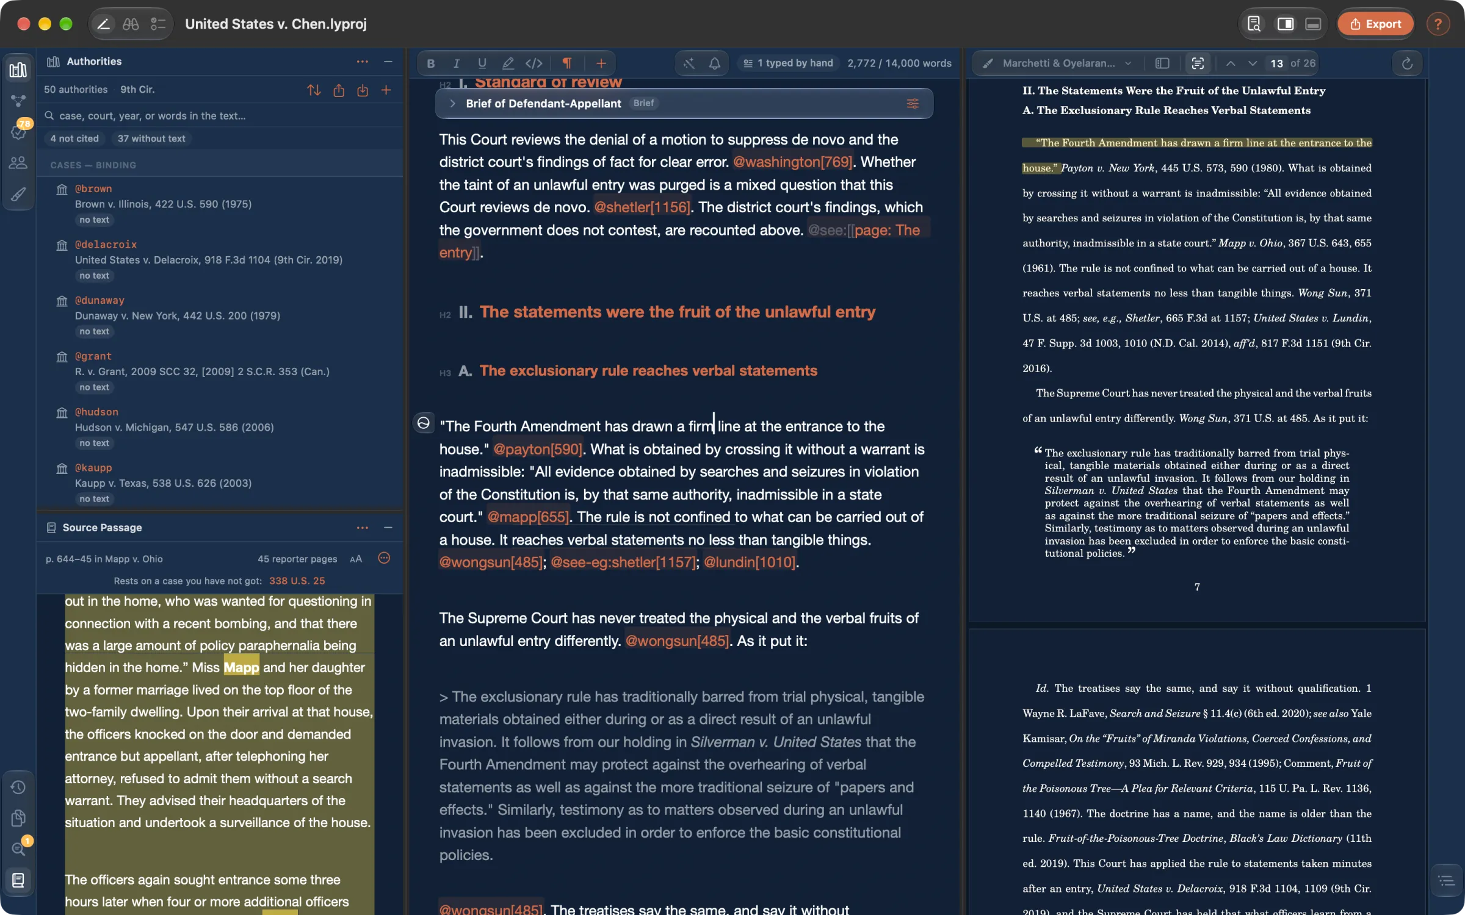Click the @payton[590] citation in the brief
1465x915 pixels.
537,449
